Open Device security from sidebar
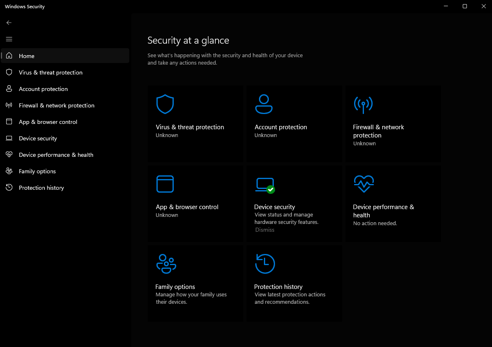 (65, 138)
